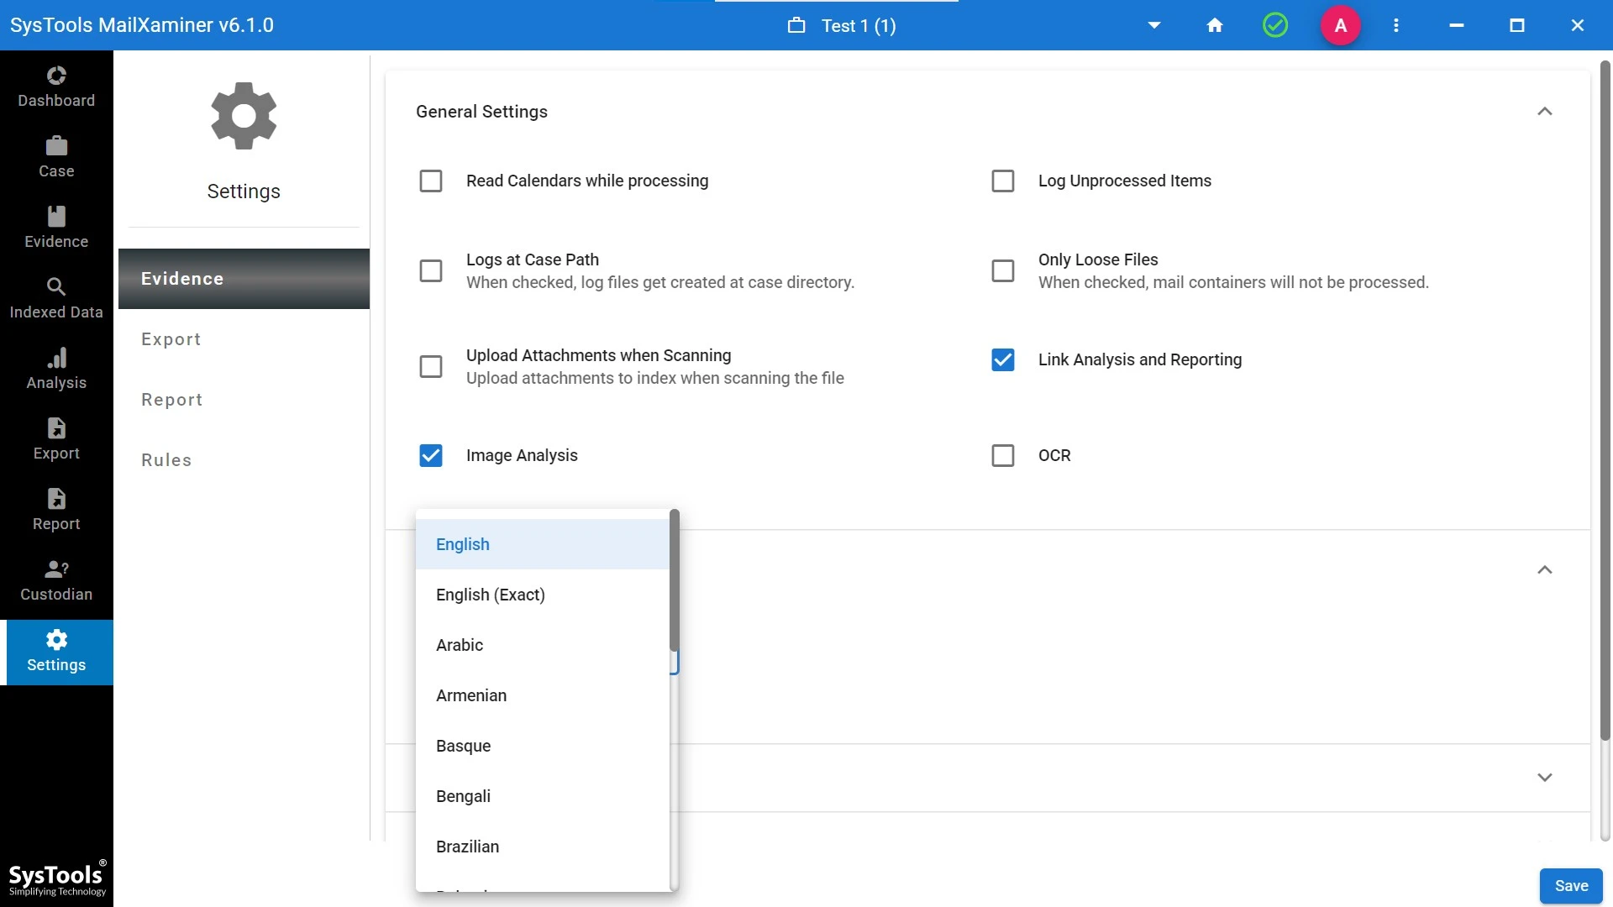Screen dimensions: 1613x907
Task: Open Report in the black sidebar
Action: point(56,510)
